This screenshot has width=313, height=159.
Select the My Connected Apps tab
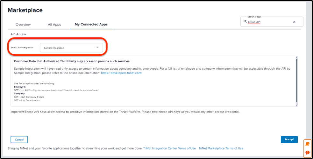[91, 24]
